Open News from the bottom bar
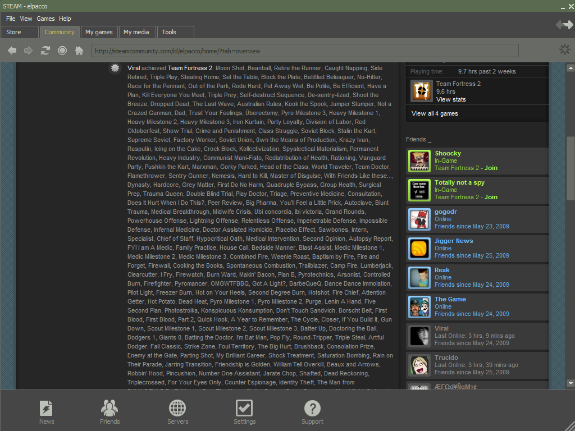The width and height of the screenshot is (575, 431). [47, 412]
